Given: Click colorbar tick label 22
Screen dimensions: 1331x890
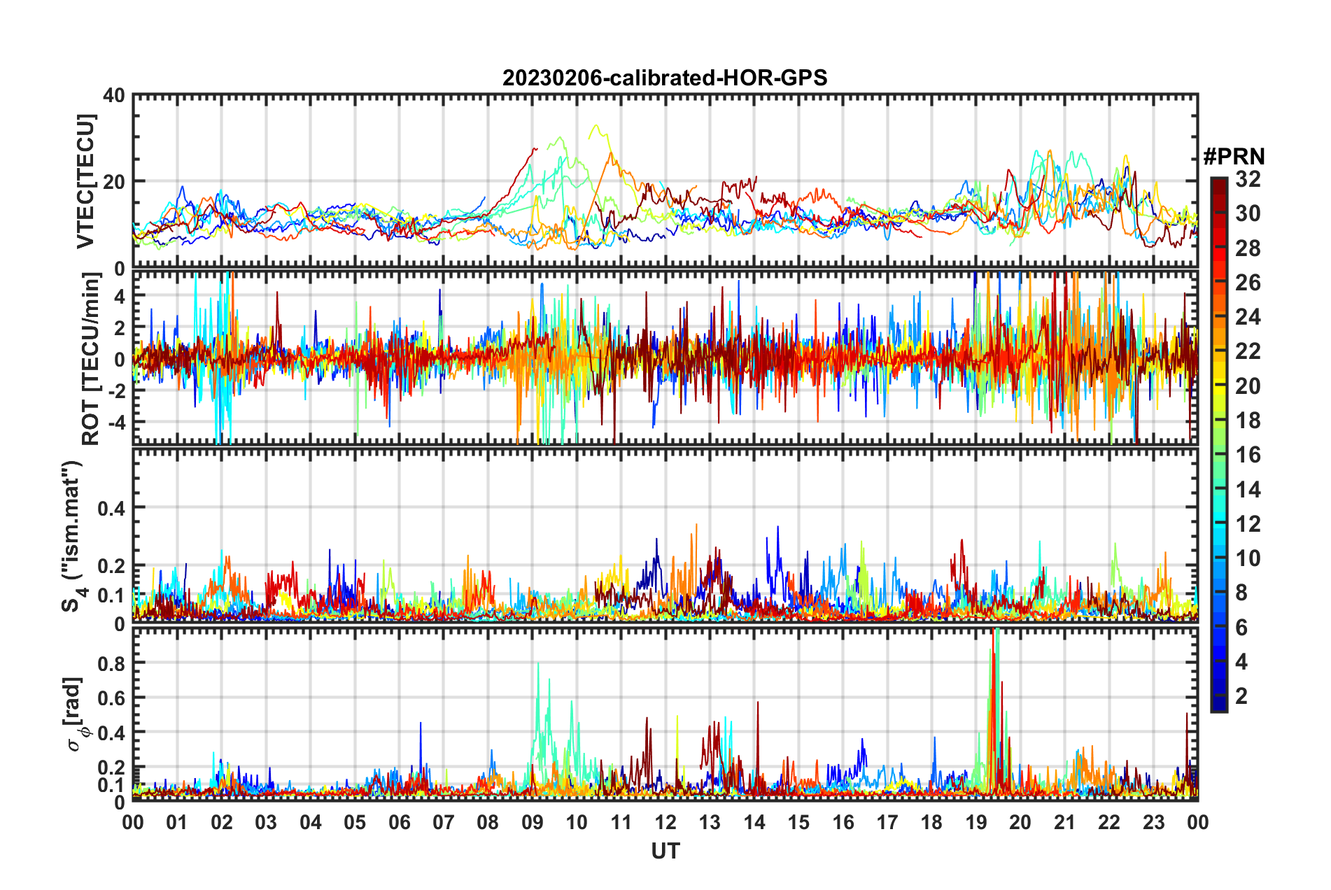Looking at the screenshot, I should (1248, 351).
